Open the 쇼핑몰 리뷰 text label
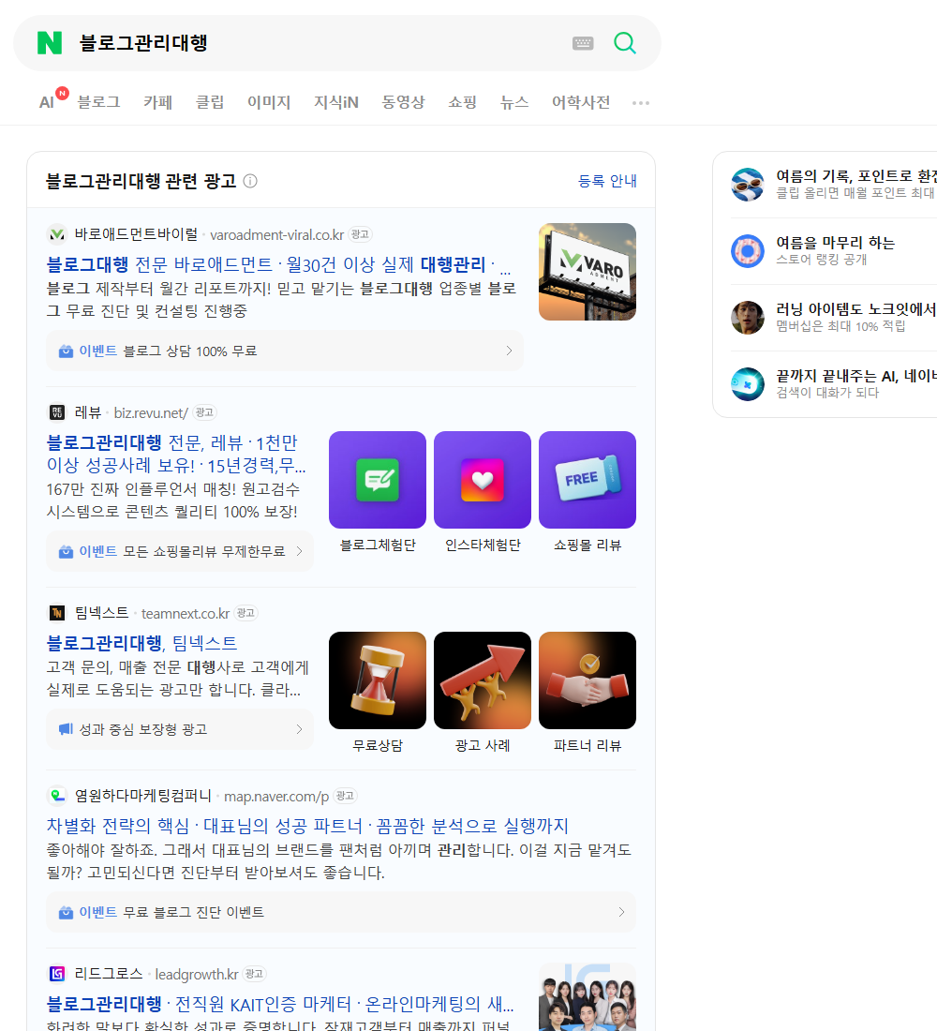 point(587,545)
